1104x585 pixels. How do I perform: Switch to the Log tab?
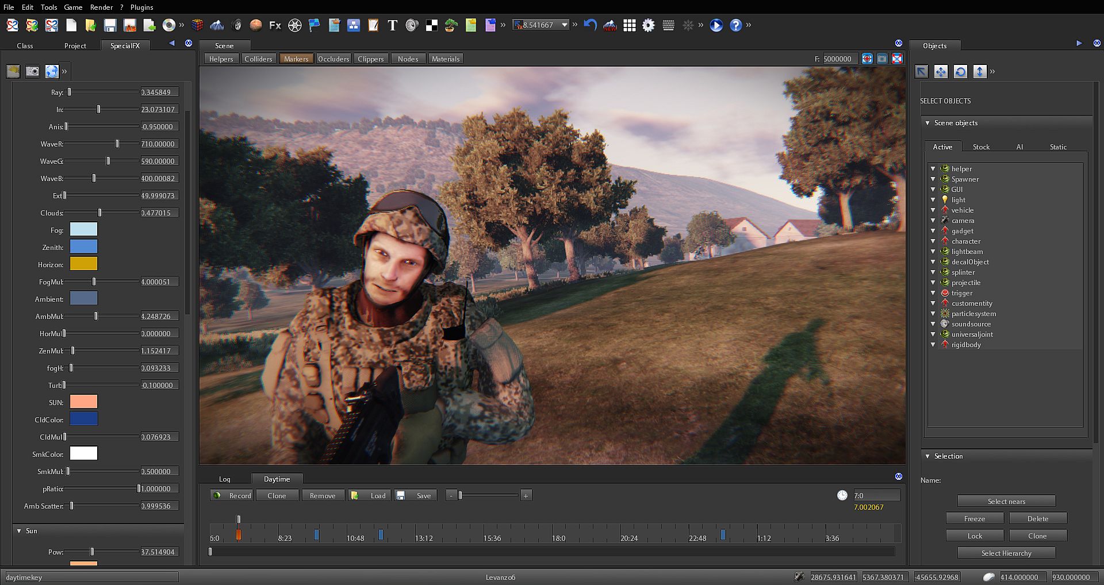coord(224,479)
